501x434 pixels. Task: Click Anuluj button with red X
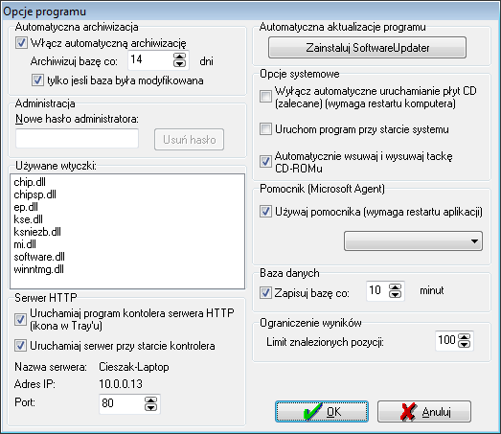(424, 412)
